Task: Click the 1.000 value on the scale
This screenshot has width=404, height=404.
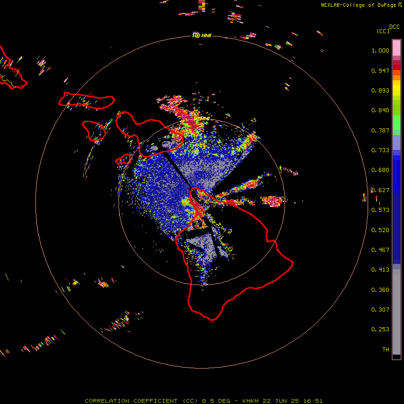Action: [380, 50]
